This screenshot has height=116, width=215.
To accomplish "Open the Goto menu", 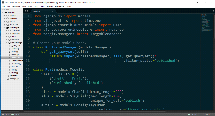I will coord(36,6).
